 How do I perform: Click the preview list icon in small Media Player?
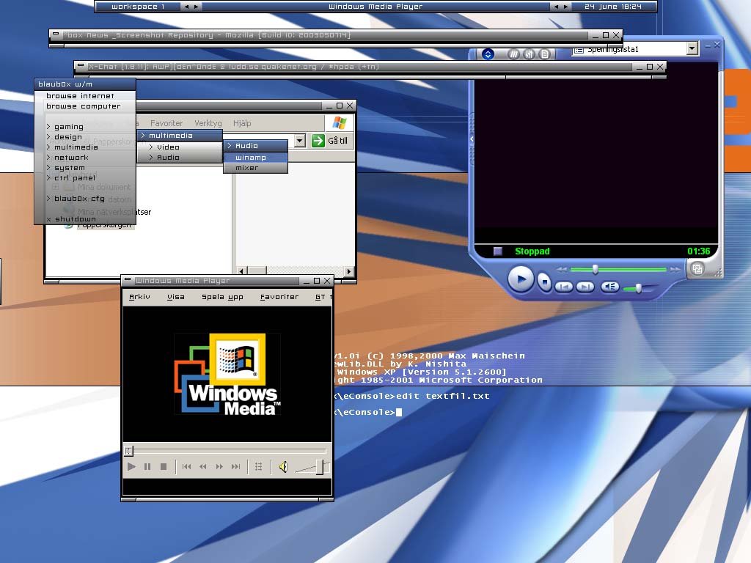point(259,467)
